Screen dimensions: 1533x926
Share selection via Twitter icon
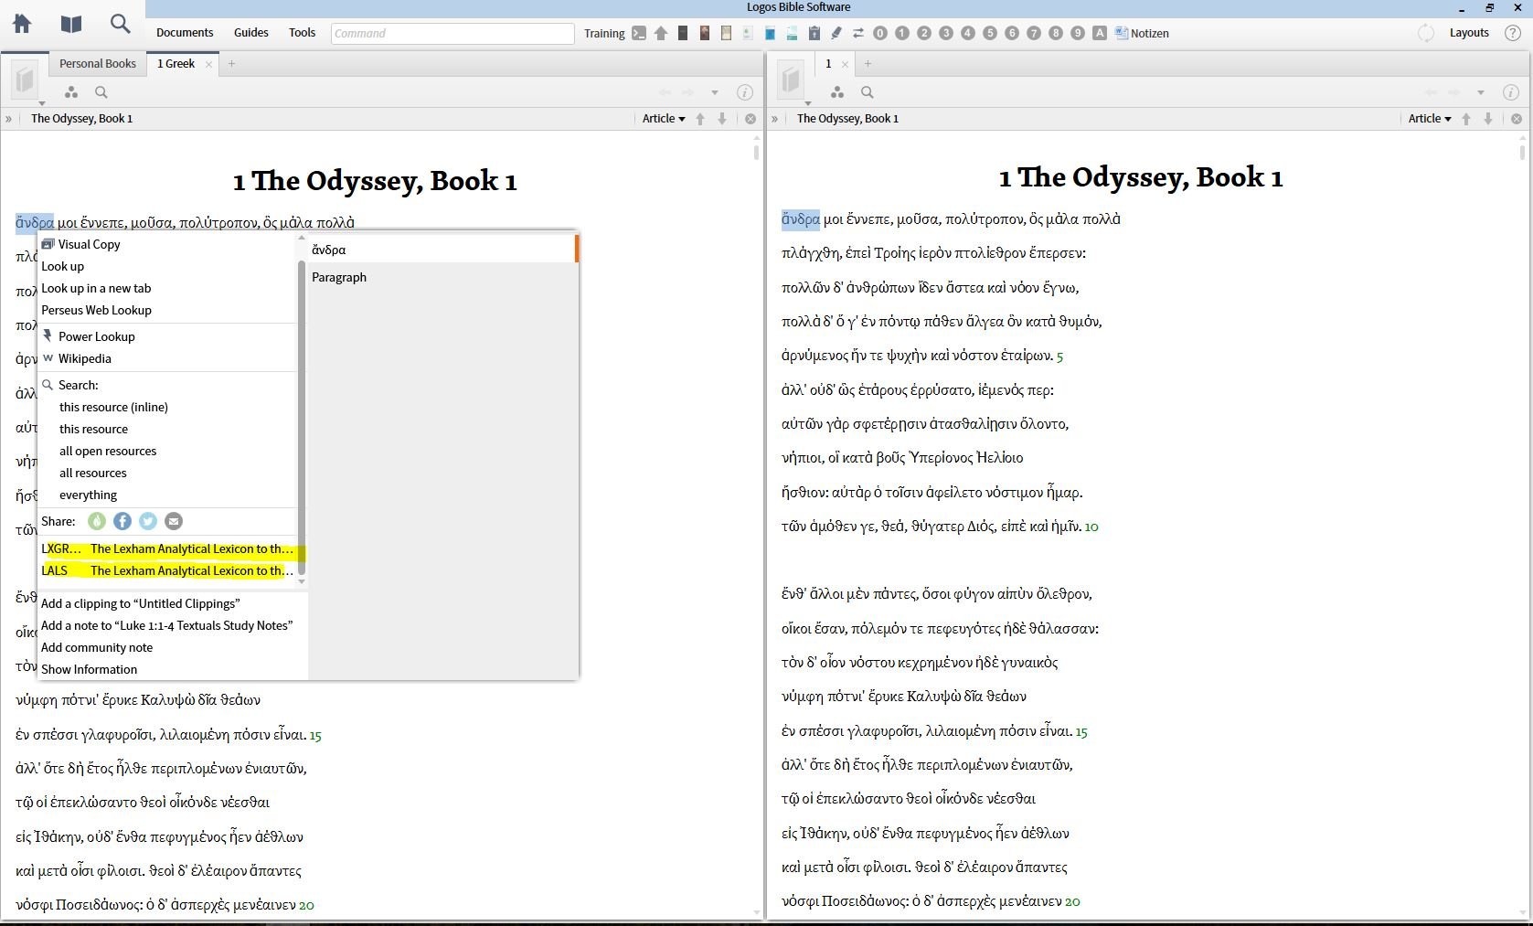(x=147, y=521)
